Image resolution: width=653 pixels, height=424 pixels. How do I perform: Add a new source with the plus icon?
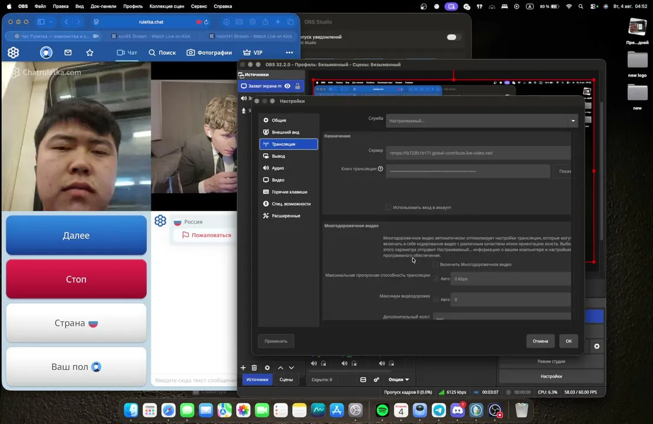[243, 368]
